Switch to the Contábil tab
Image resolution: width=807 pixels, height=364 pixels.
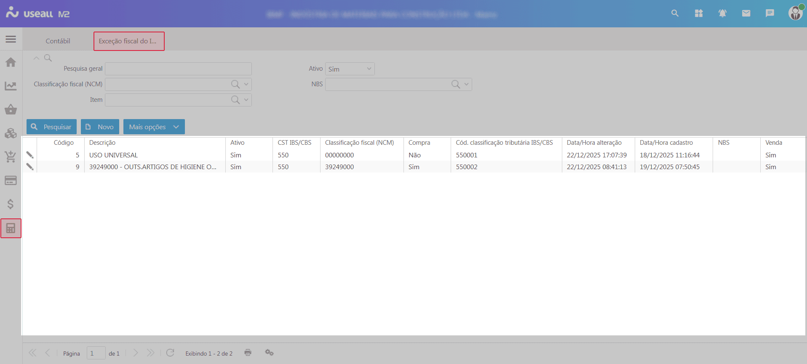[58, 41]
